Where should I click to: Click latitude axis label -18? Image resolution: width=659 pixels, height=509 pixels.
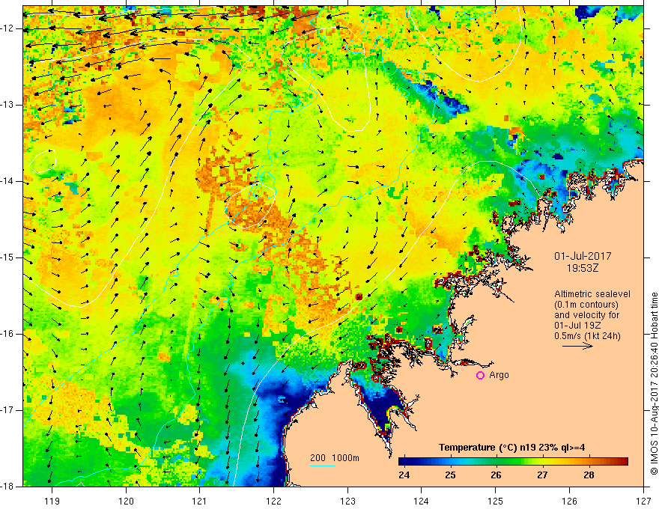[x=8, y=487]
